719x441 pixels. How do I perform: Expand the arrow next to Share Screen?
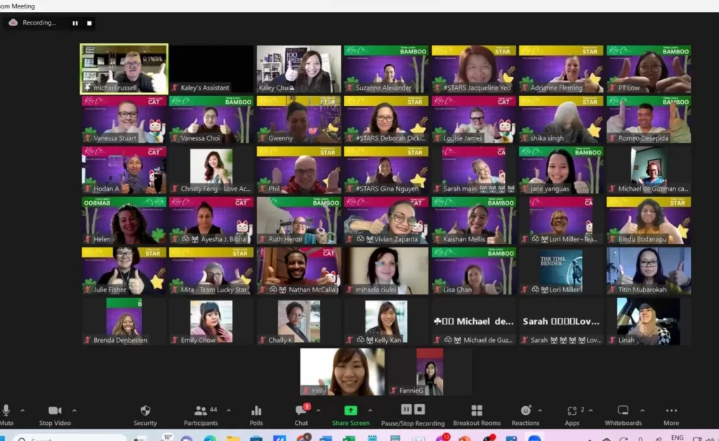tap(370, 410)
